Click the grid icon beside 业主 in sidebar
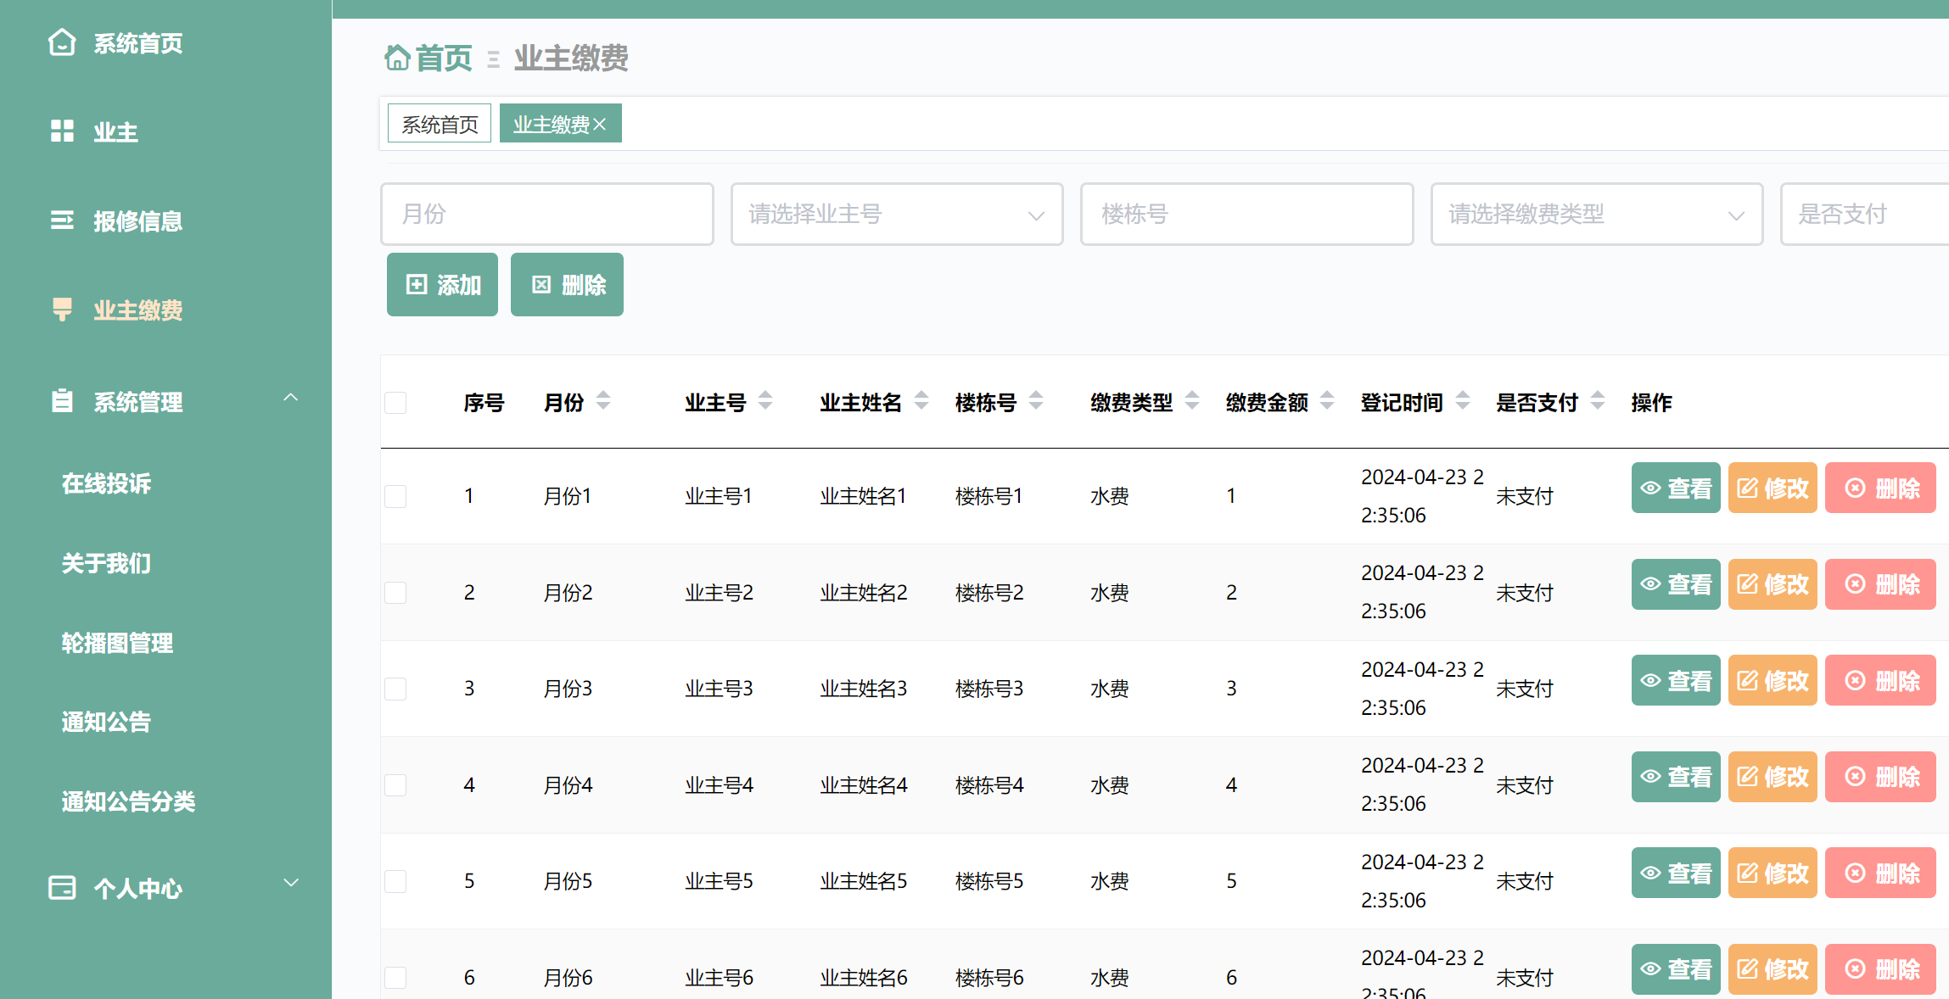The width and height of the screenshot is (1949, 999). (x=62, y=131)
